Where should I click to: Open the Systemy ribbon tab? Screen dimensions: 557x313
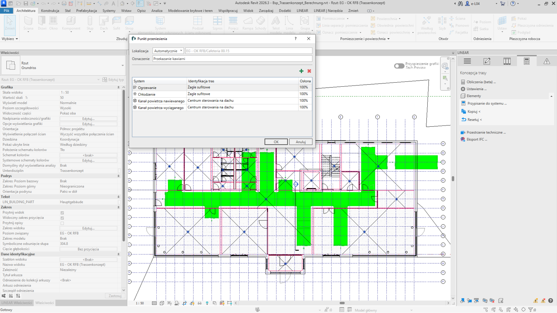pyautogui.click(x=109, y=11)
